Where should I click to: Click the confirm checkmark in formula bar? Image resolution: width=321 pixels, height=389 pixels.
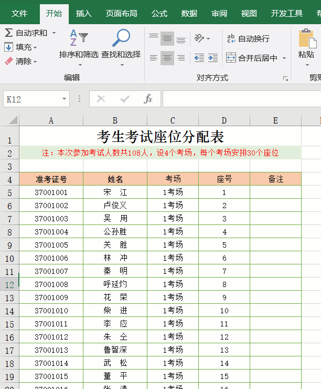(125, 99)
